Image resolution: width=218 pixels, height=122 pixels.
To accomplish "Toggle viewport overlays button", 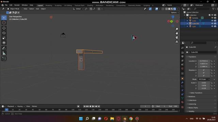I will (157, 9).
